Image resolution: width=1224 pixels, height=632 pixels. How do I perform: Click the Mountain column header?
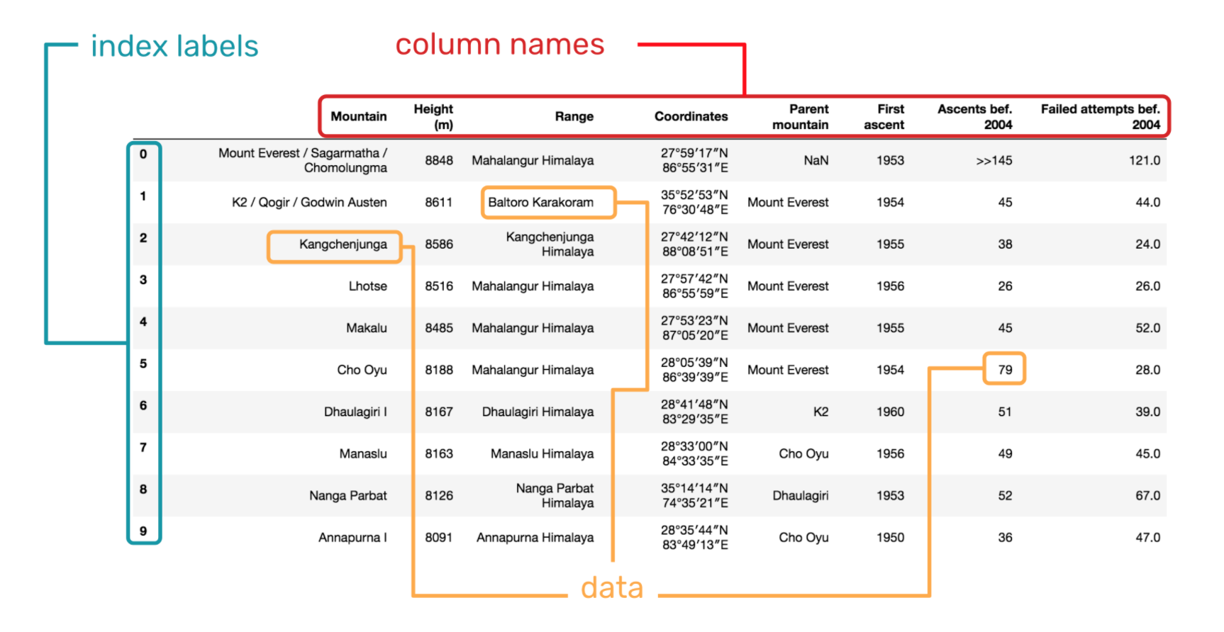[x=359, y=116]
